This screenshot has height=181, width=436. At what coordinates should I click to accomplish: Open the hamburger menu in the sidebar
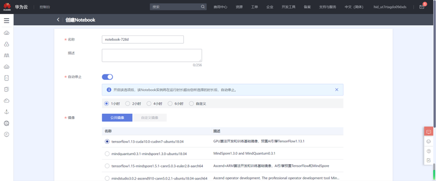[7, 21]
